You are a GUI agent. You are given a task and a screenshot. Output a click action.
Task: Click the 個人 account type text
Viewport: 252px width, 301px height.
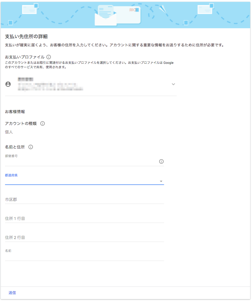[9, 132]
